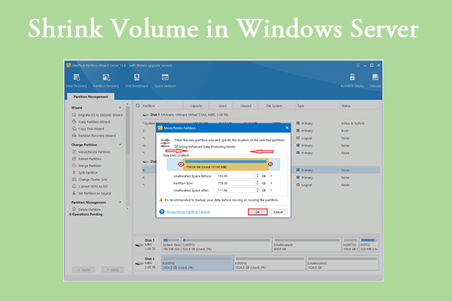This screenshot has width=452, height=301.
Task: Select Extend Partition
Action: click(x=87, y=159)
